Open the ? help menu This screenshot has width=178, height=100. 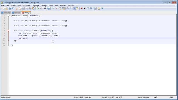76,6
